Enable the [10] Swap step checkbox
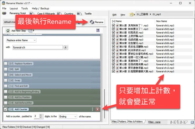 (x=6, y=80)
